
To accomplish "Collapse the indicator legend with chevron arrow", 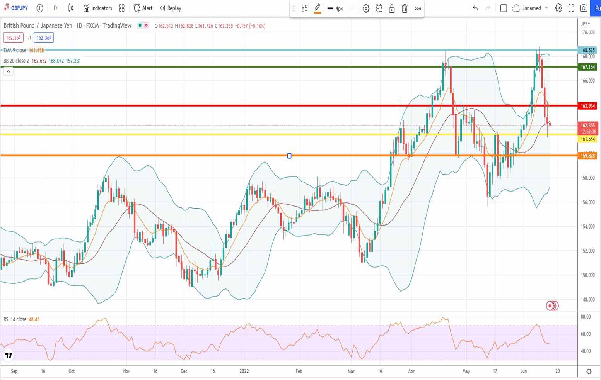I will point(8,71).
